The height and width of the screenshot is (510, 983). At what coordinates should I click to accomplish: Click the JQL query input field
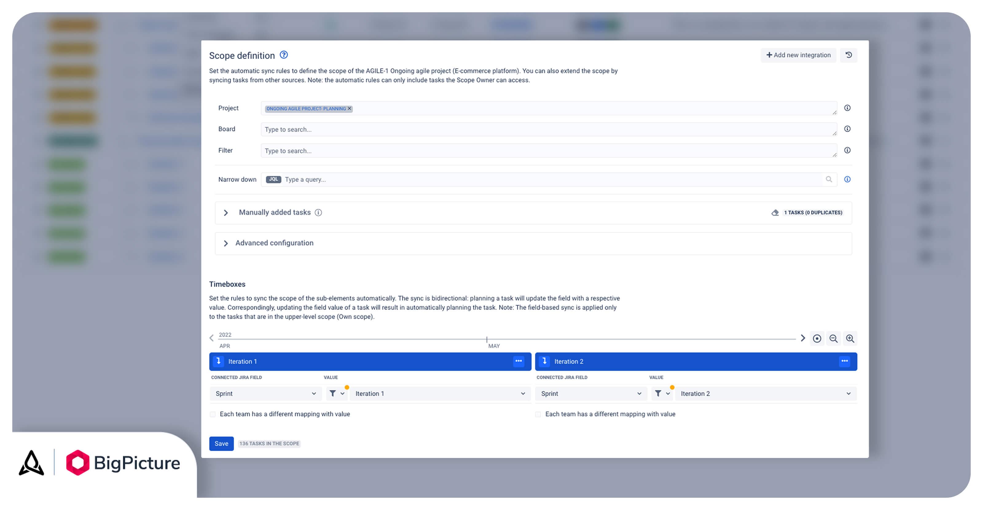pos(549,180)
